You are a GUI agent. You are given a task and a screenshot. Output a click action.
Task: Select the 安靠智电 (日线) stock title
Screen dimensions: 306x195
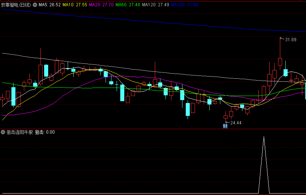click(16, 5)
